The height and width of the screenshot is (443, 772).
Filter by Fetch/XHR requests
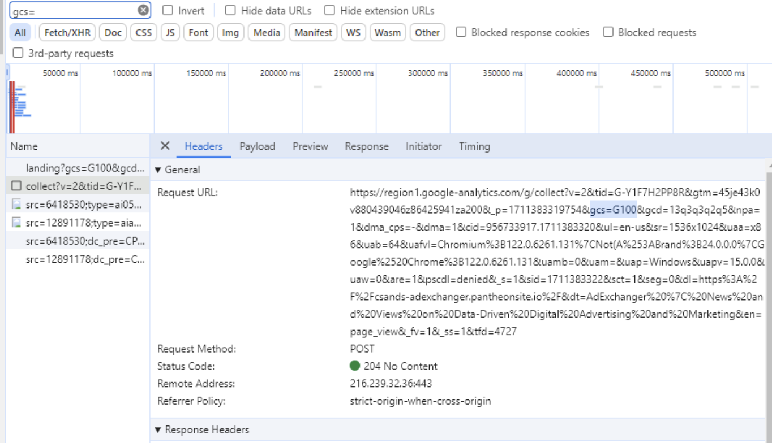pos(67,32)
